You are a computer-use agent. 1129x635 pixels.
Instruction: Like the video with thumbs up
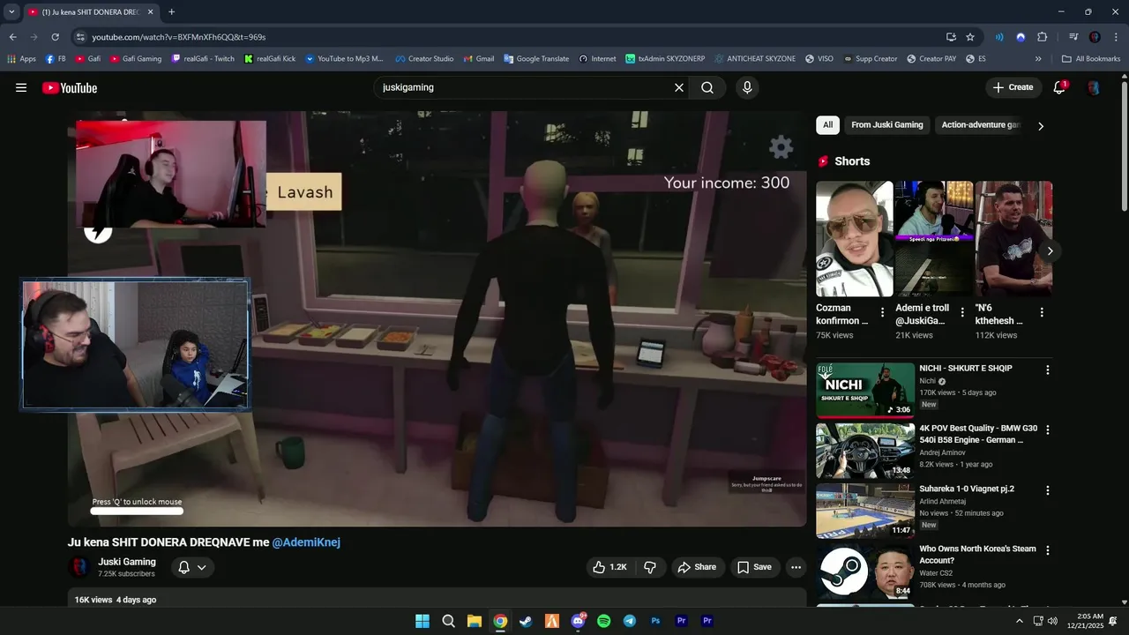click(x=609, y=567)
